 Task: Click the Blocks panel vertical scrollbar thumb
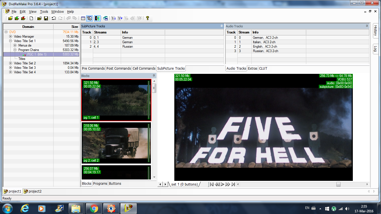click(x=154, y=88)
